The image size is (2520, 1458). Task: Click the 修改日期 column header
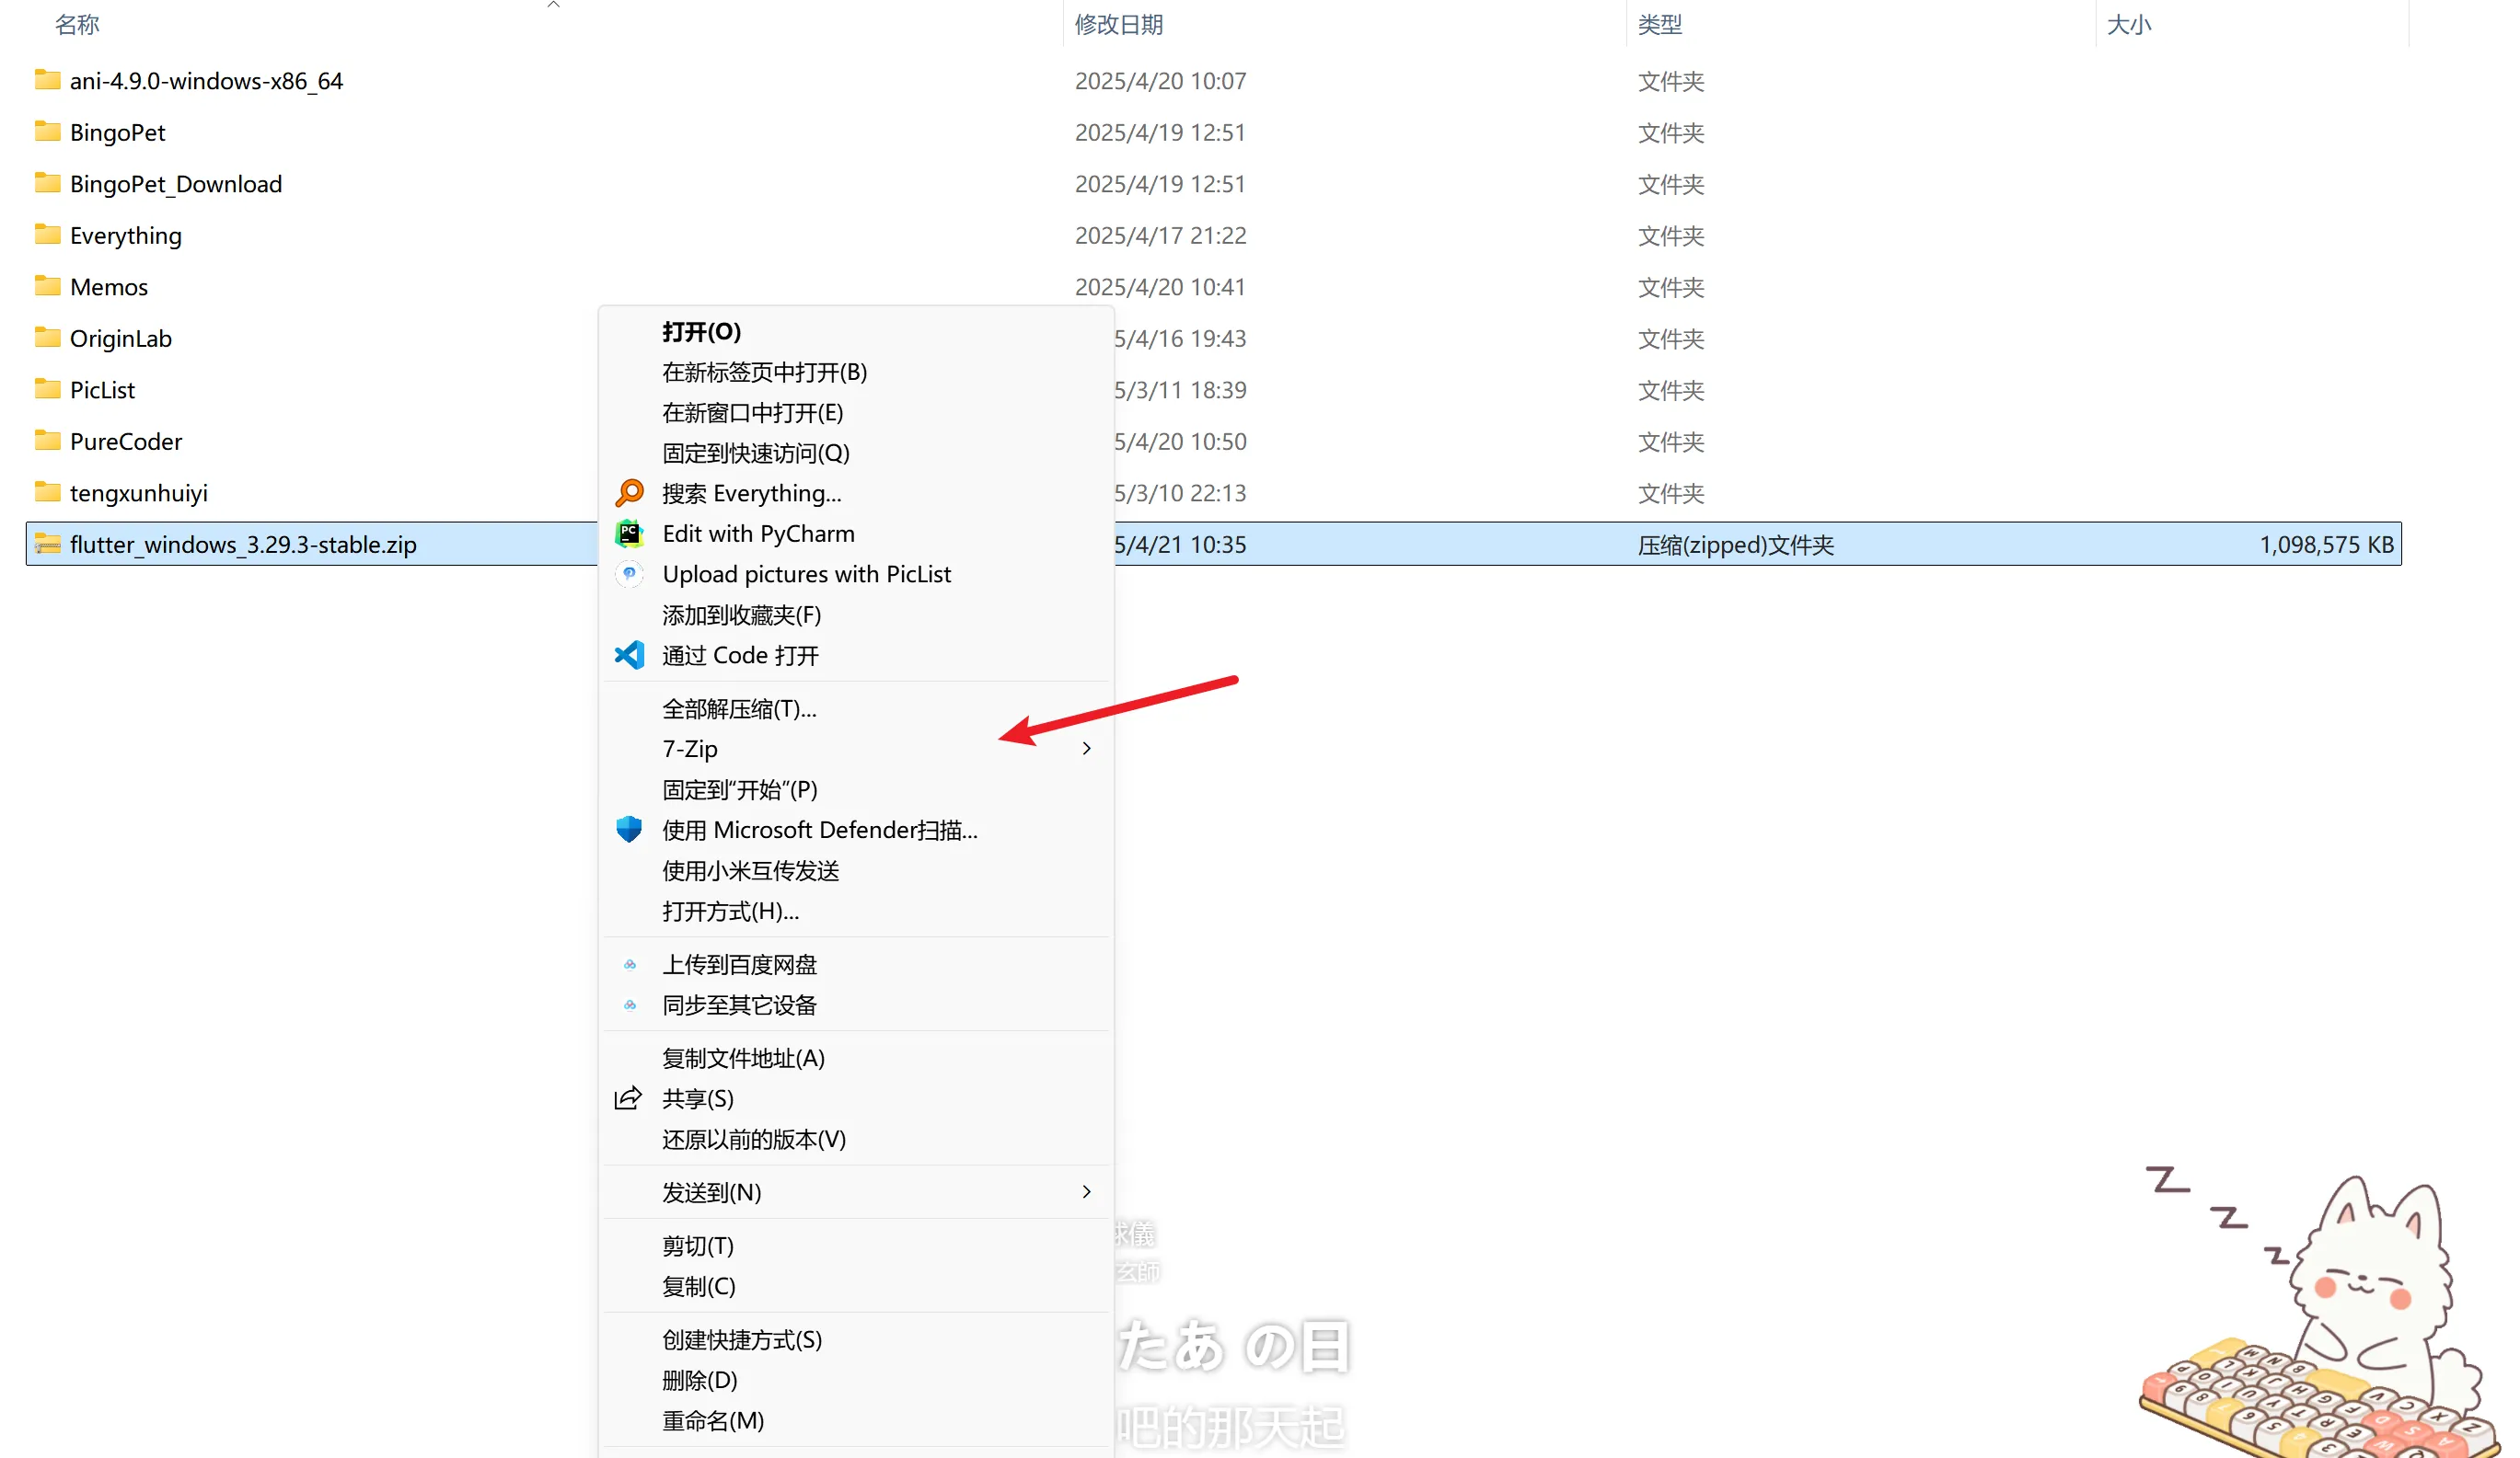1118,24
